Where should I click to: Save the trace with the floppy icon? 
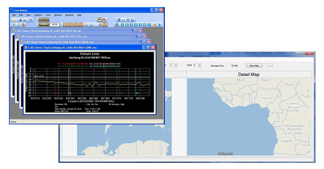pyautogui.click(x=20, y=20)
